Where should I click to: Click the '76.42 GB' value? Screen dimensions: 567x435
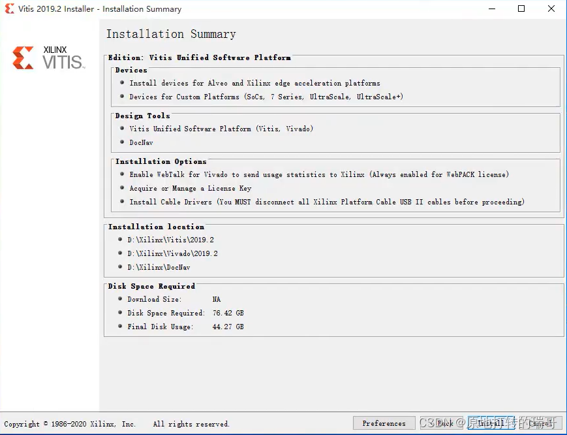click(228, 313)
